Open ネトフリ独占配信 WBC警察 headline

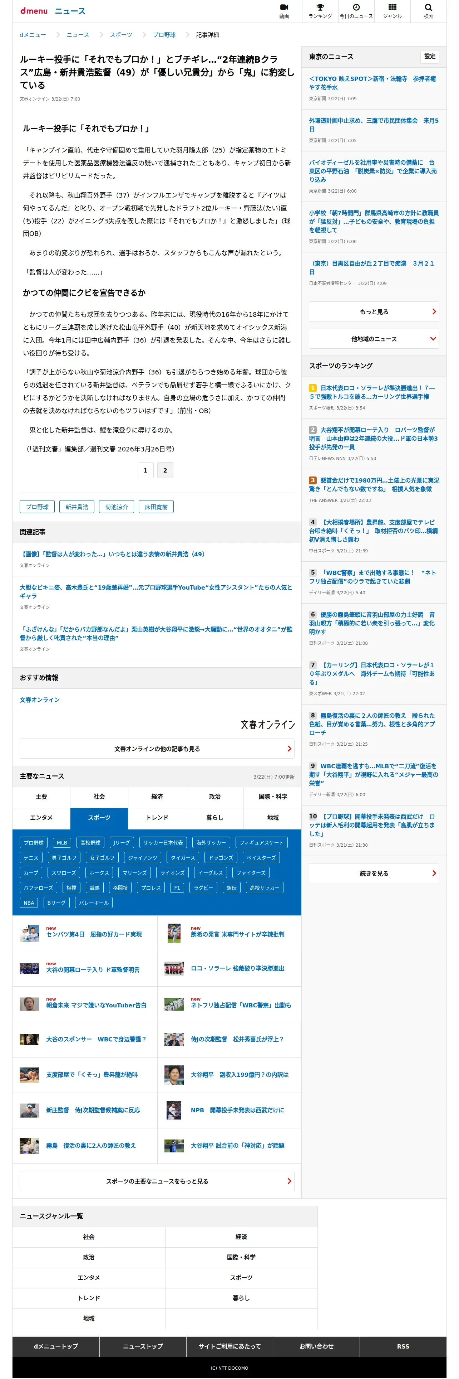point(241,1005)
